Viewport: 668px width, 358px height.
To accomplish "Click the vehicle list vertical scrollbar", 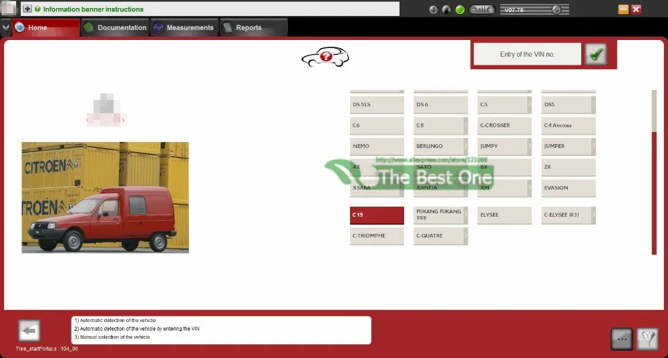I will coord(654,172).
